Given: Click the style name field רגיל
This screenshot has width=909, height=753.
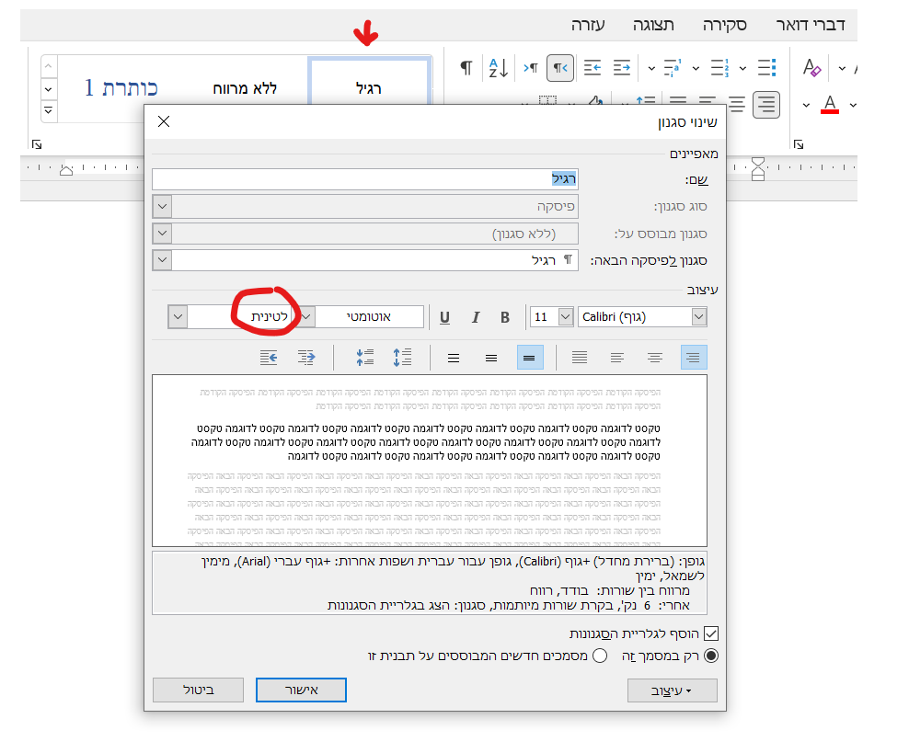Looking at the screenshot, I should 365,179.
